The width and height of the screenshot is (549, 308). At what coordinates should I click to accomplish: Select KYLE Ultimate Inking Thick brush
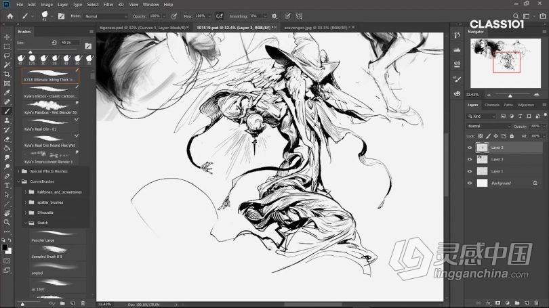50,76
